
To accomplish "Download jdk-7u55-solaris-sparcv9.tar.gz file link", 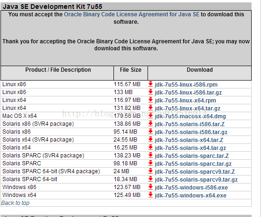I will click(196, 180).
